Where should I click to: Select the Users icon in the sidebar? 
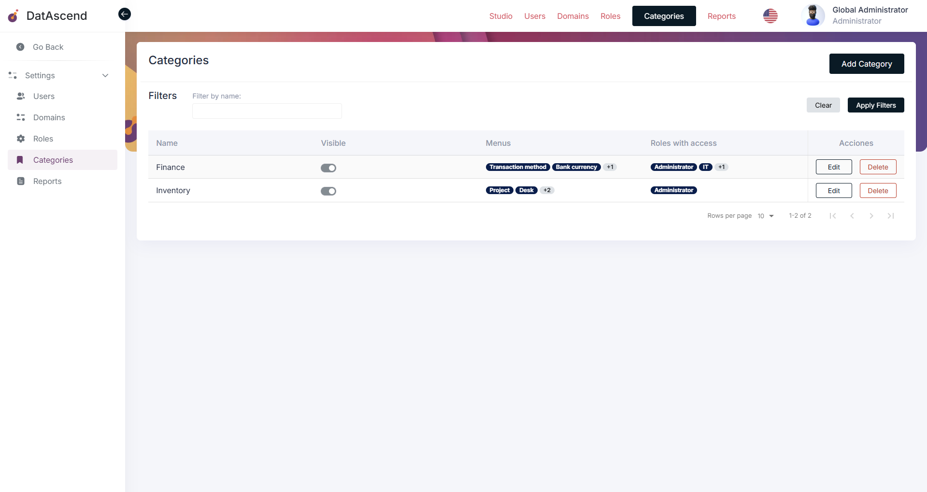pos(21,96)
